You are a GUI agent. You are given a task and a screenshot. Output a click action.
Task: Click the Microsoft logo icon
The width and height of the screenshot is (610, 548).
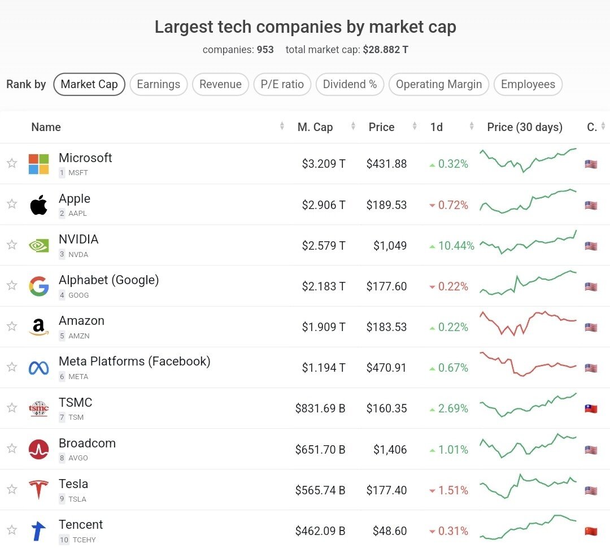coord(38,164)
